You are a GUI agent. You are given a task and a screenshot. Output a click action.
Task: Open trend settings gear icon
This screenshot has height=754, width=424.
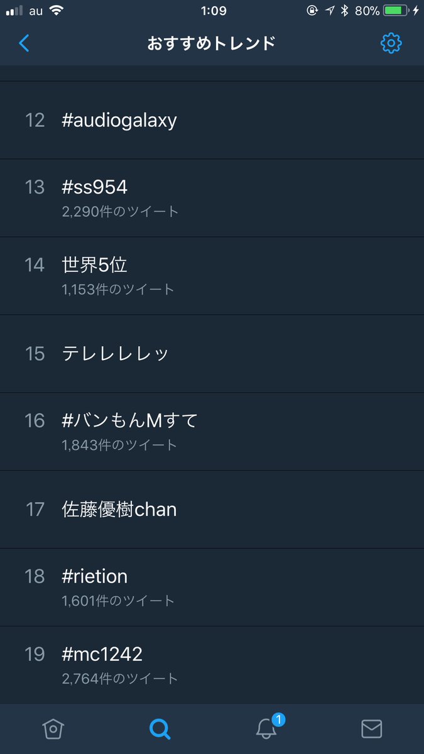pyautogui.click(x=391, y=43)
